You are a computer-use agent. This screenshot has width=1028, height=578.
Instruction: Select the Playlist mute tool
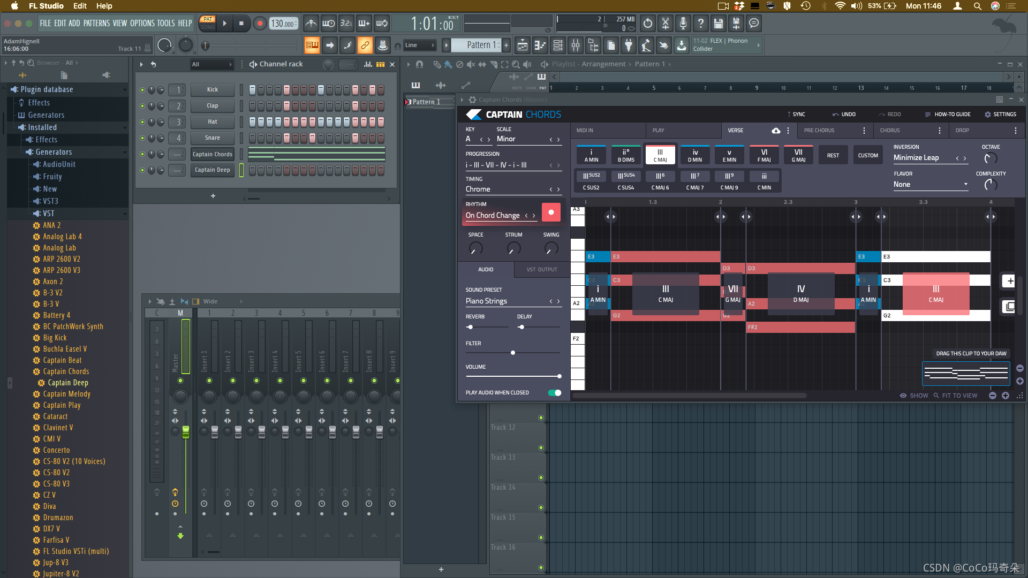(x=471, y=64)
